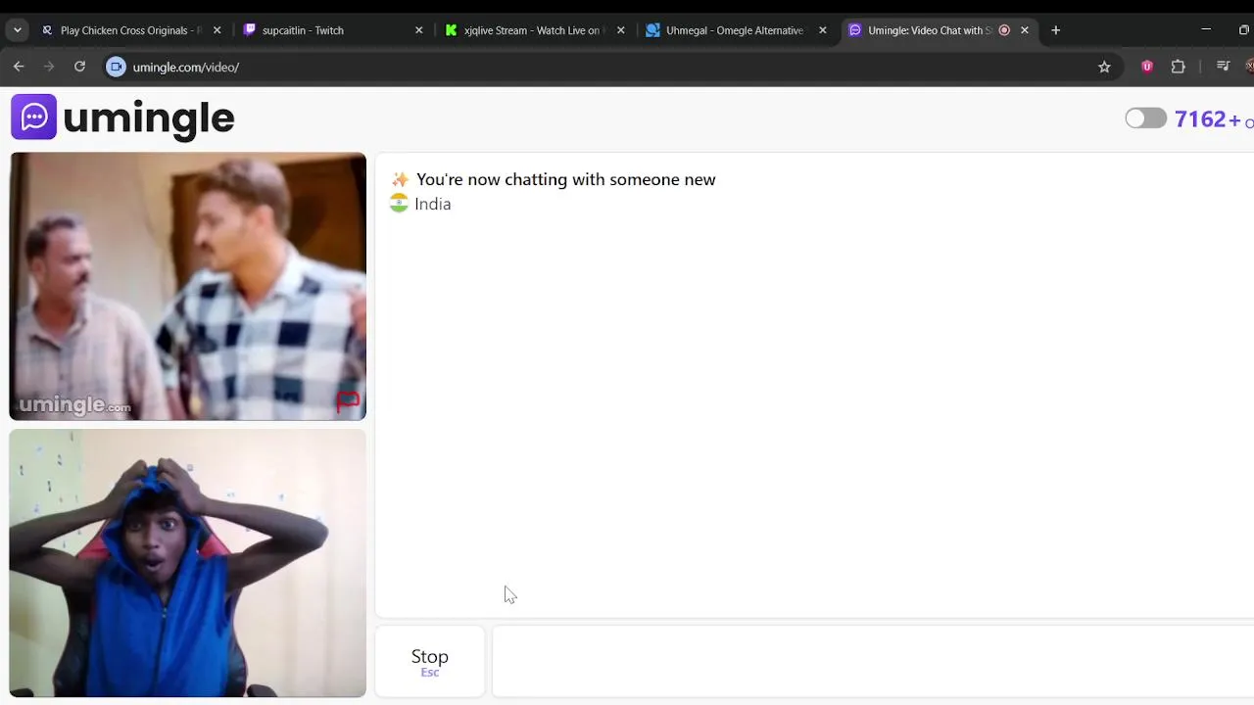Open a new browser tab
The height and width of the screenshot is (705, 1254).
coord(1055,30)
